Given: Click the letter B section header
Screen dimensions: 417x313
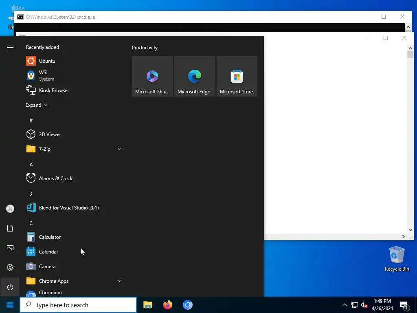Looking at the screenshot, I should tap(31, 194).
